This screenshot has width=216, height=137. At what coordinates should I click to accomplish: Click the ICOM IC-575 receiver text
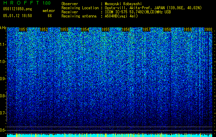point(138,12)
